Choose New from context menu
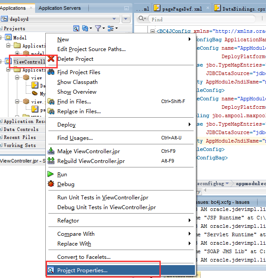Screen dimensions: 266x278 [121, 39]
